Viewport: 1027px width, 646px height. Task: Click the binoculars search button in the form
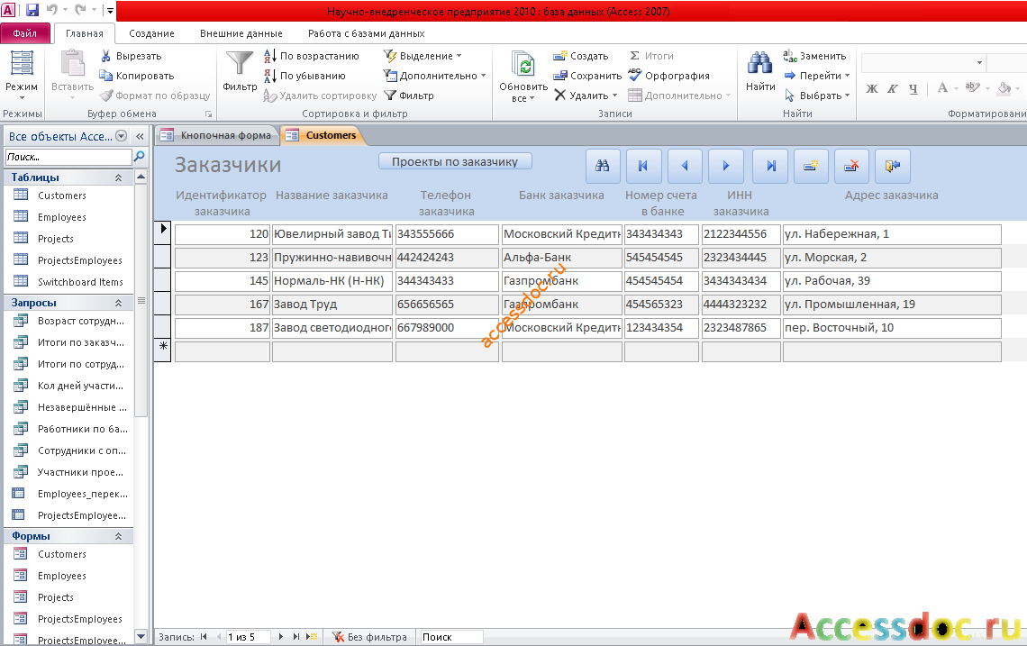(603, 166)
